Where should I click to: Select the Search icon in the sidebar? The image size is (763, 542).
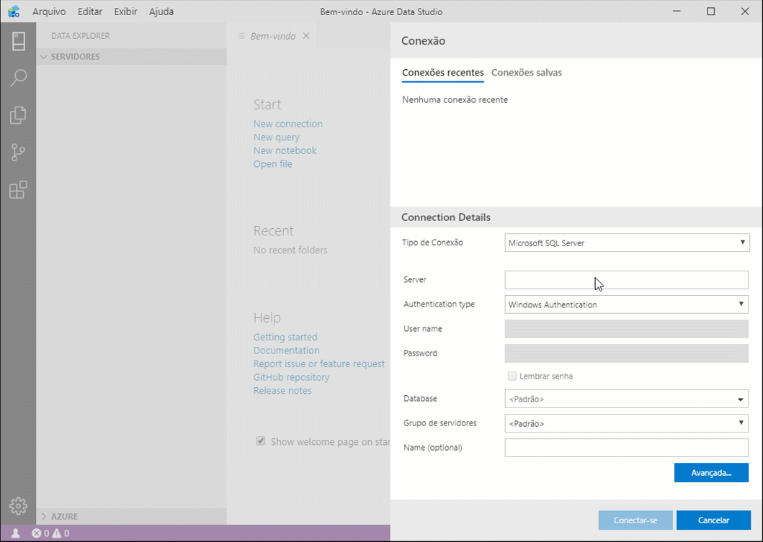[18, 78]
